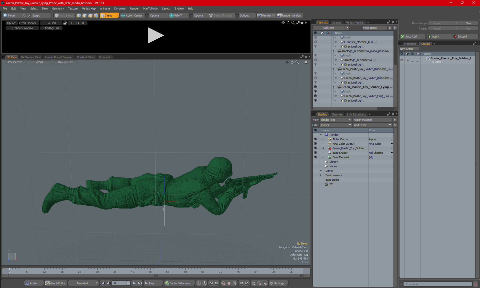Click the Play button in transport bar
Image resolution: width=480 pixels, height=288 pixels.
pyautogui.click(x=153, y=283)
